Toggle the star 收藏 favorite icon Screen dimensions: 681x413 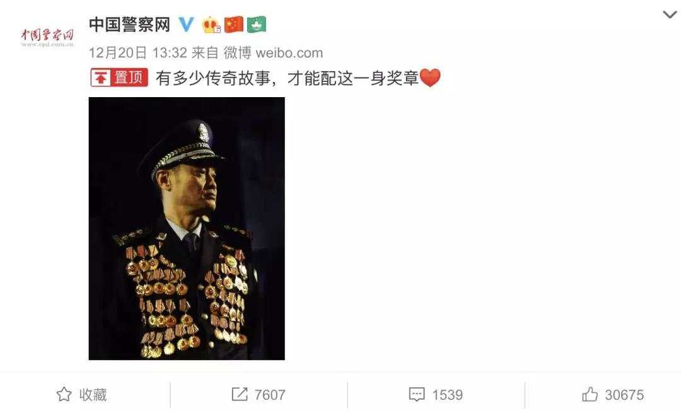pyautogui.click(x=64, y=394)
